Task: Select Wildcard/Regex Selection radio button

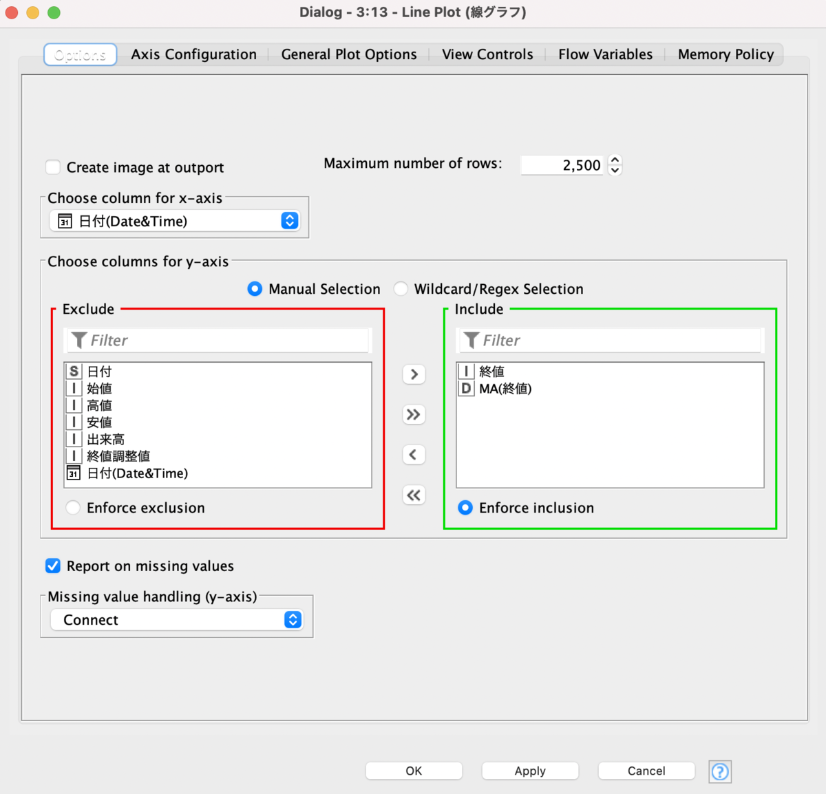Action: click(401, 289)
